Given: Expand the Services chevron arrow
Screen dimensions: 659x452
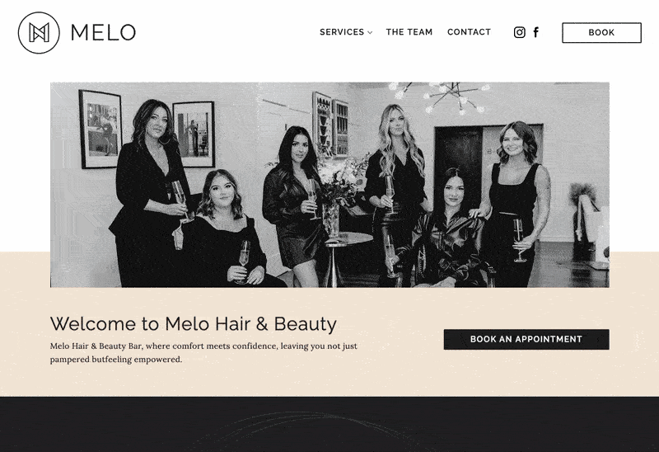Looking at the screenshot, I should (370, 32).
